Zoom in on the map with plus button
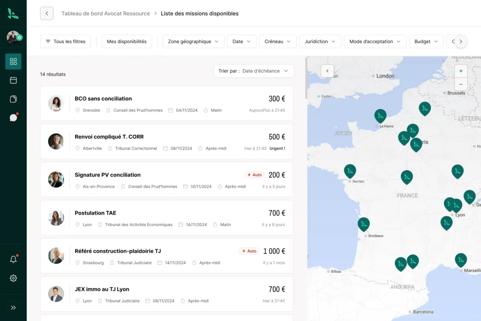Viewport: 481px width, 321px height. pos(461,71)
